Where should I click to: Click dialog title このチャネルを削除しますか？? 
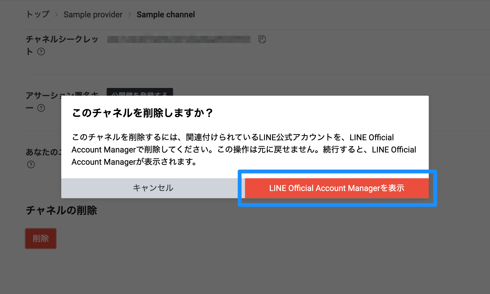[142, 113]
